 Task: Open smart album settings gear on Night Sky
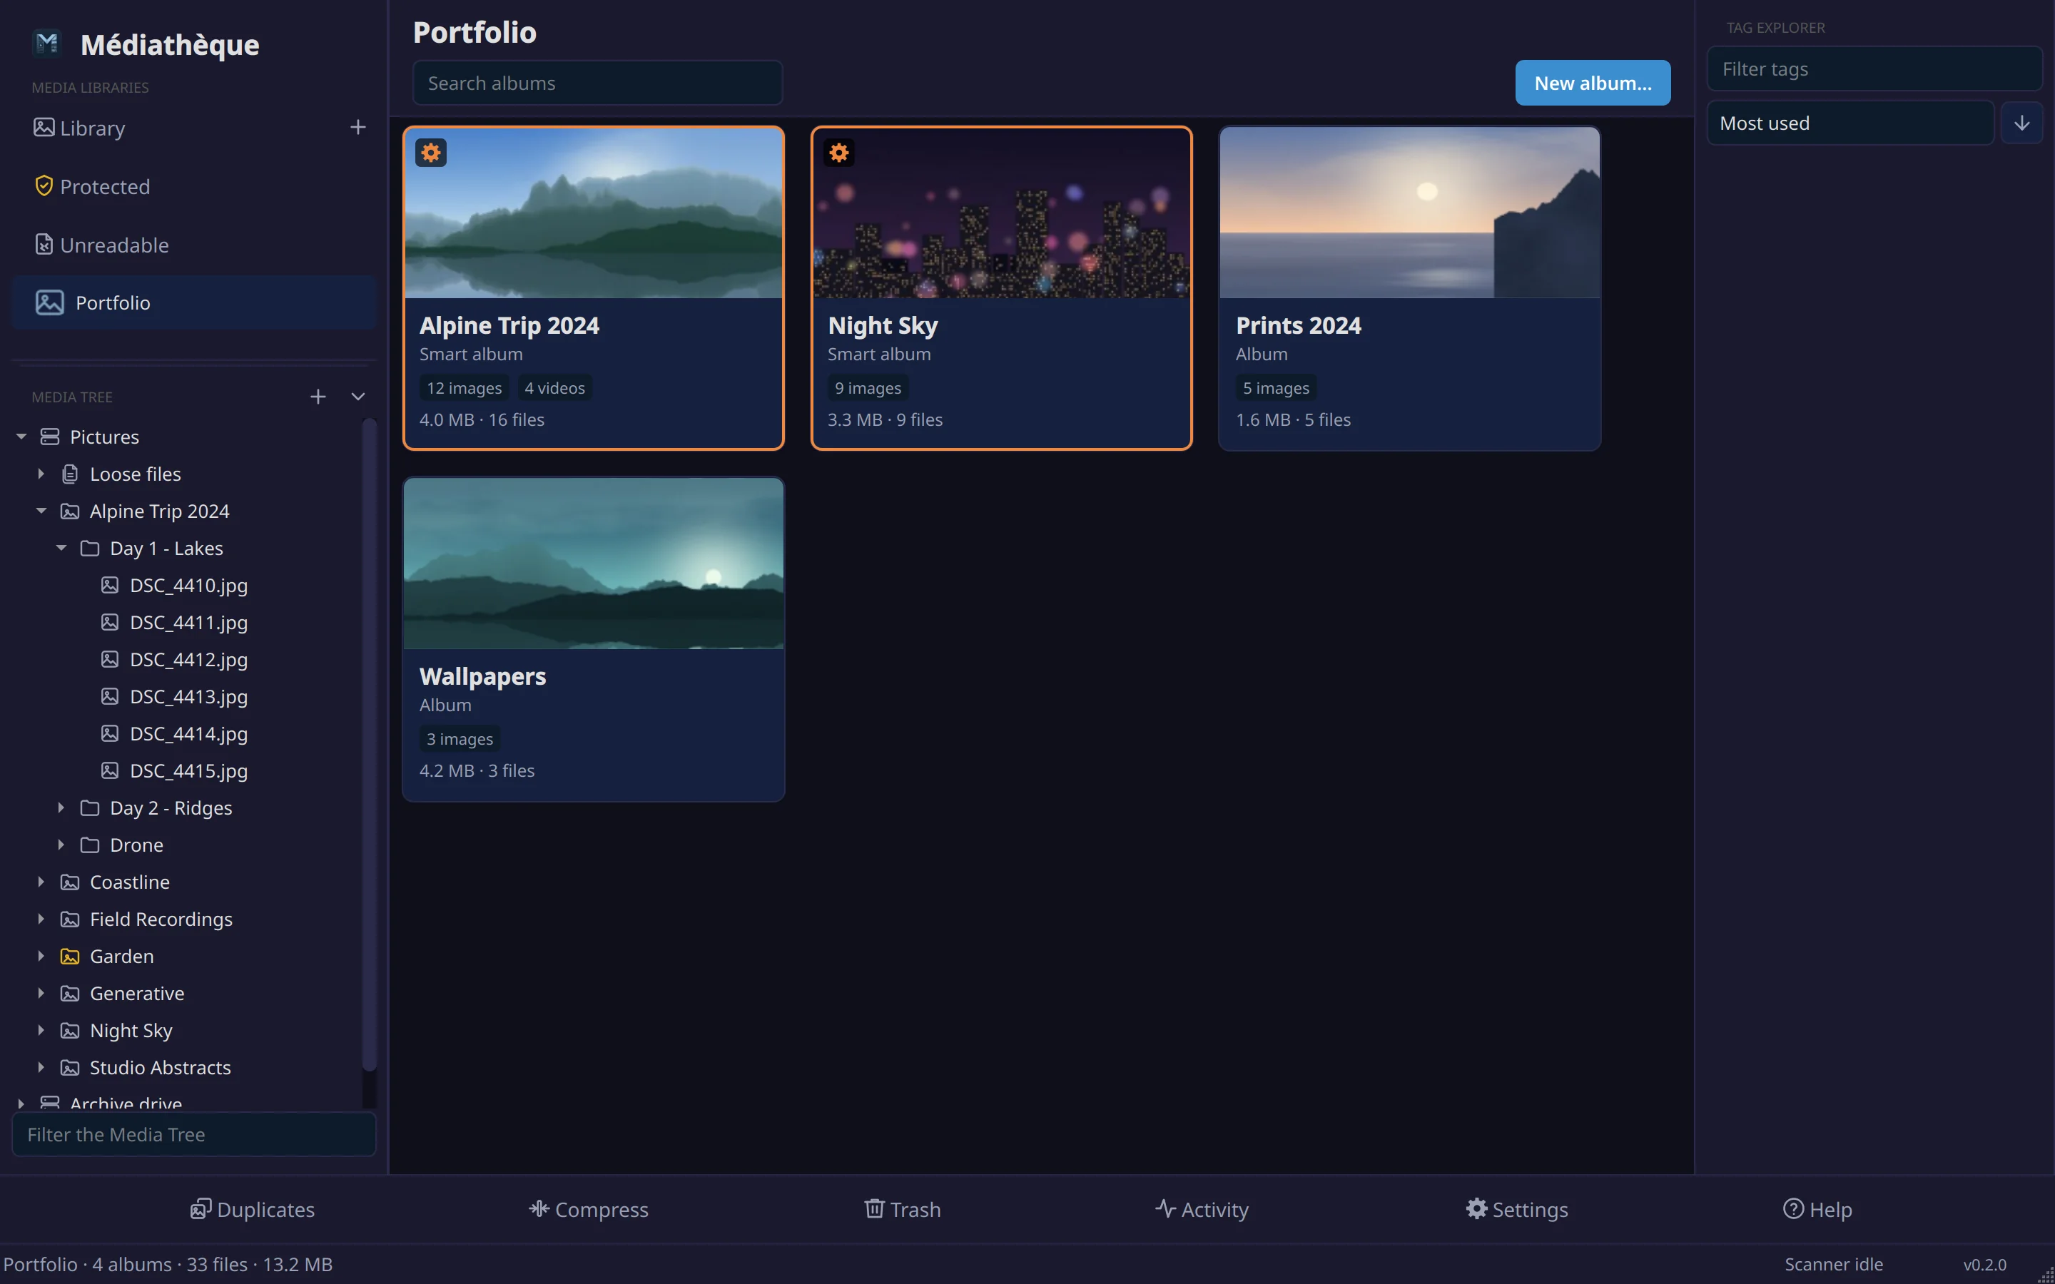click(x=839, y=153)
